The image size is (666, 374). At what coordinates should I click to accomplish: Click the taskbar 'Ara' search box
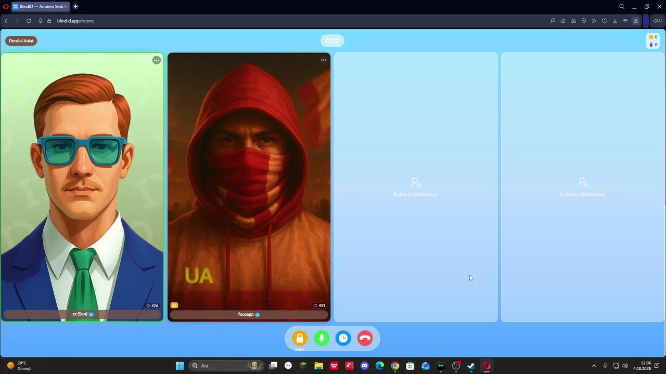pos(225,366)
